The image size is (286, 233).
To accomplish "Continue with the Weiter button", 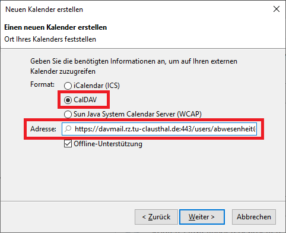I will point(202,217).
